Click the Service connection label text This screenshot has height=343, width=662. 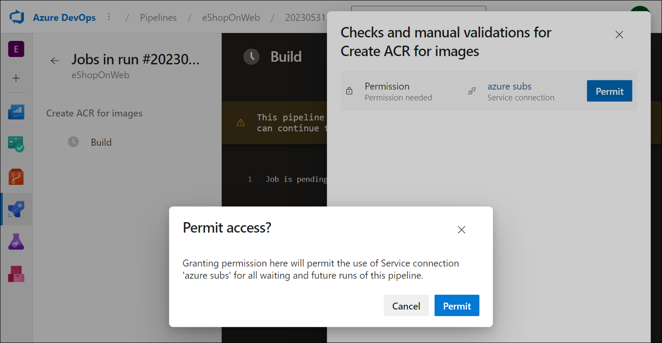click(x=521, y=98)
